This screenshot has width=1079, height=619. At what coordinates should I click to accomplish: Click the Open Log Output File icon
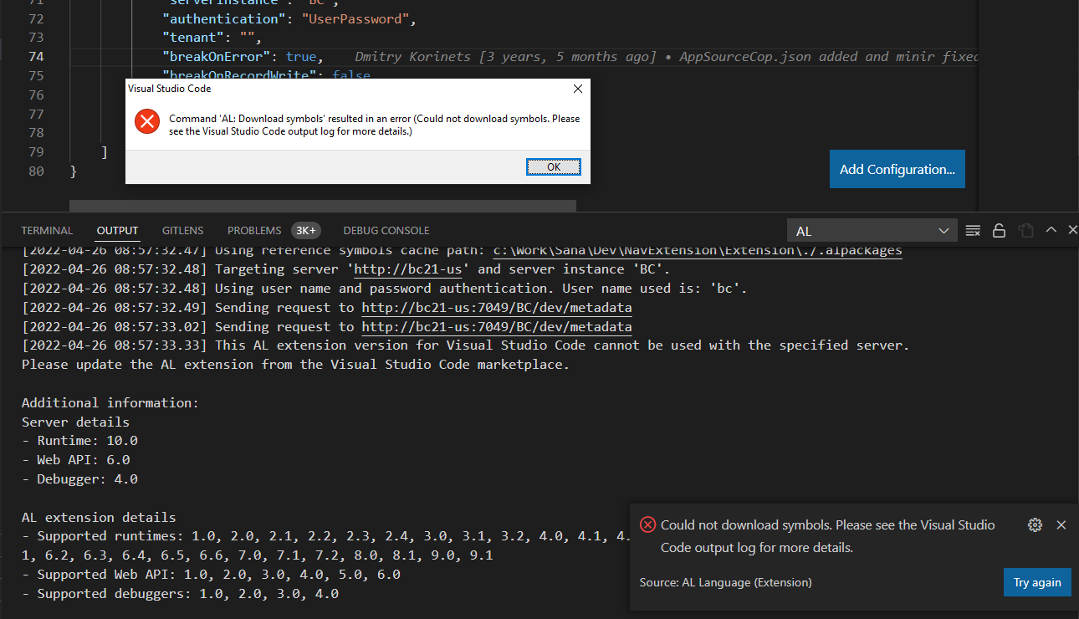click(1025, 230)
